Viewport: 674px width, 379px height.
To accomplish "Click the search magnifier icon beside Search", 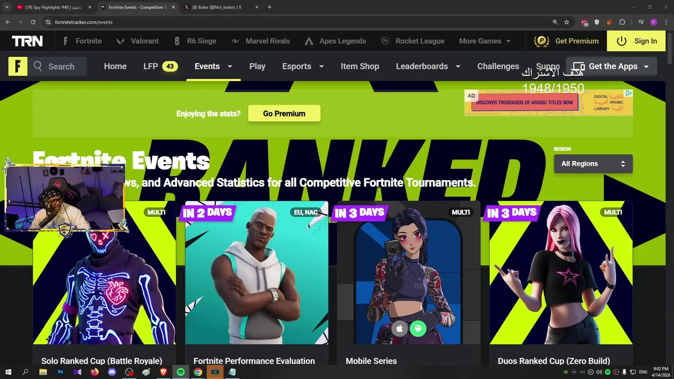I will (x=38, y=66).
